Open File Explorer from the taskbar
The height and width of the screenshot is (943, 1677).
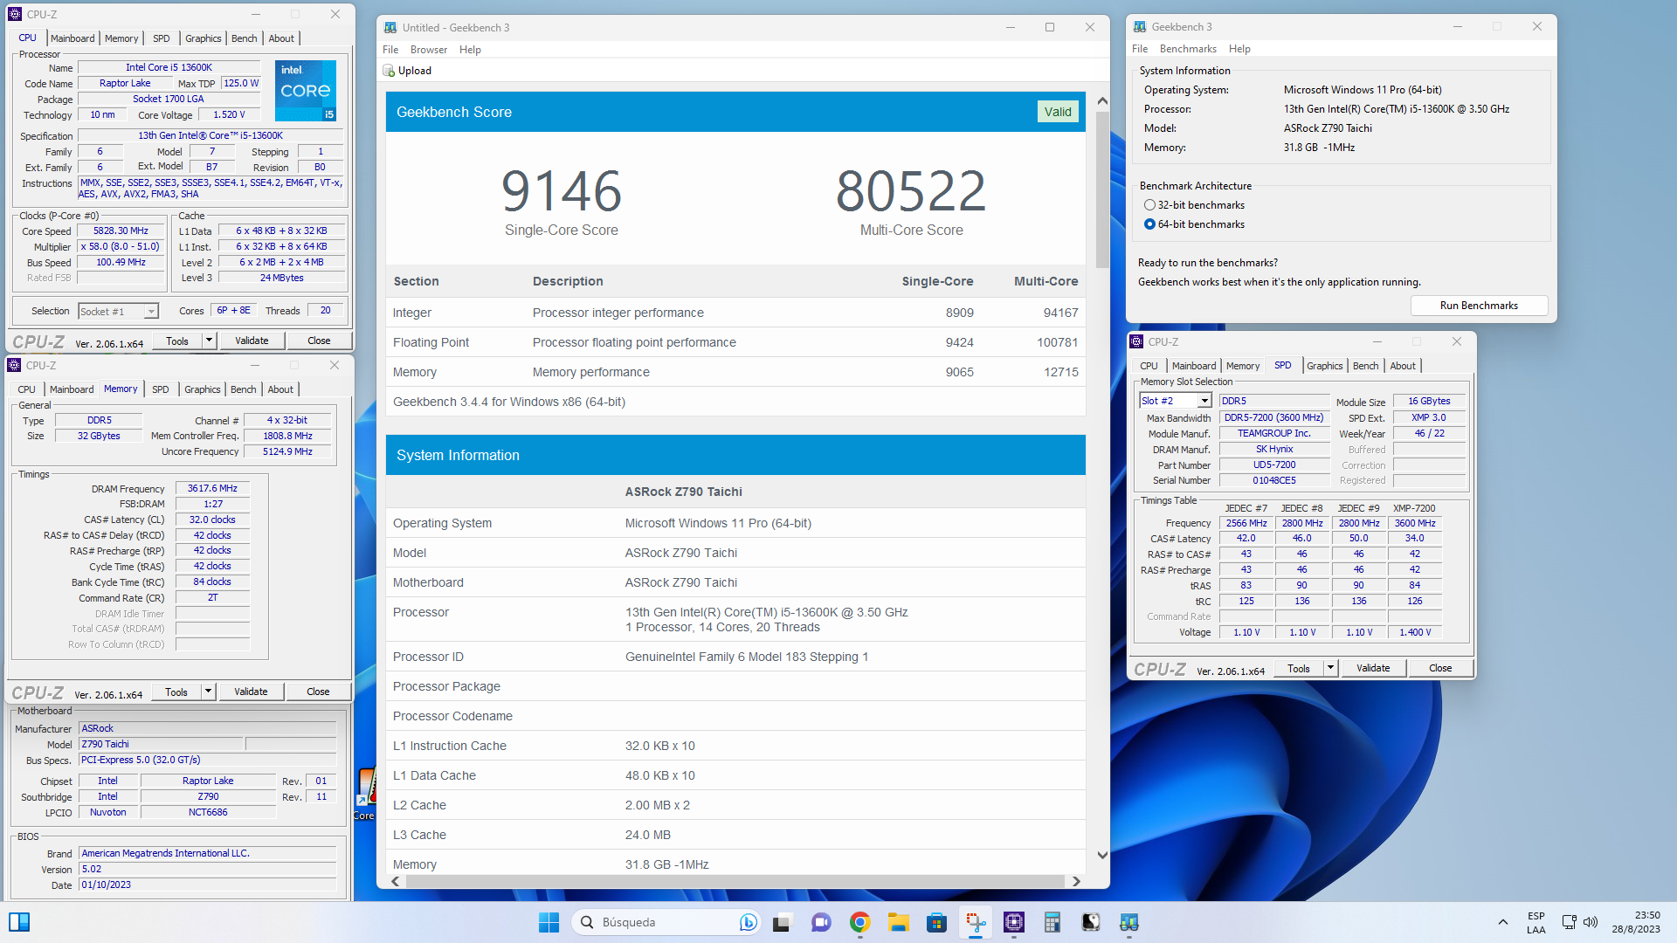click(898, 922)
